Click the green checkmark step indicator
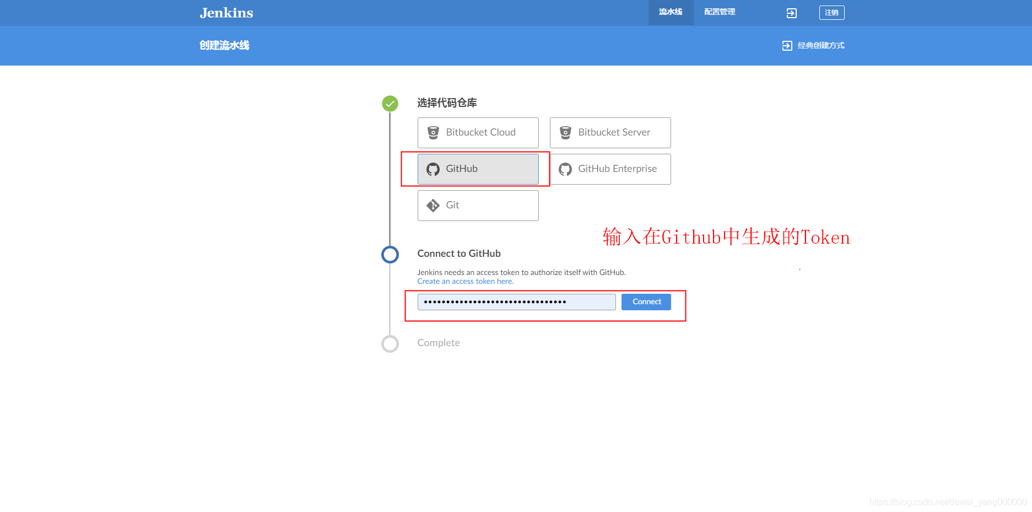The image size is (1032, 512). pyautogui.click(x=390, y=103)
